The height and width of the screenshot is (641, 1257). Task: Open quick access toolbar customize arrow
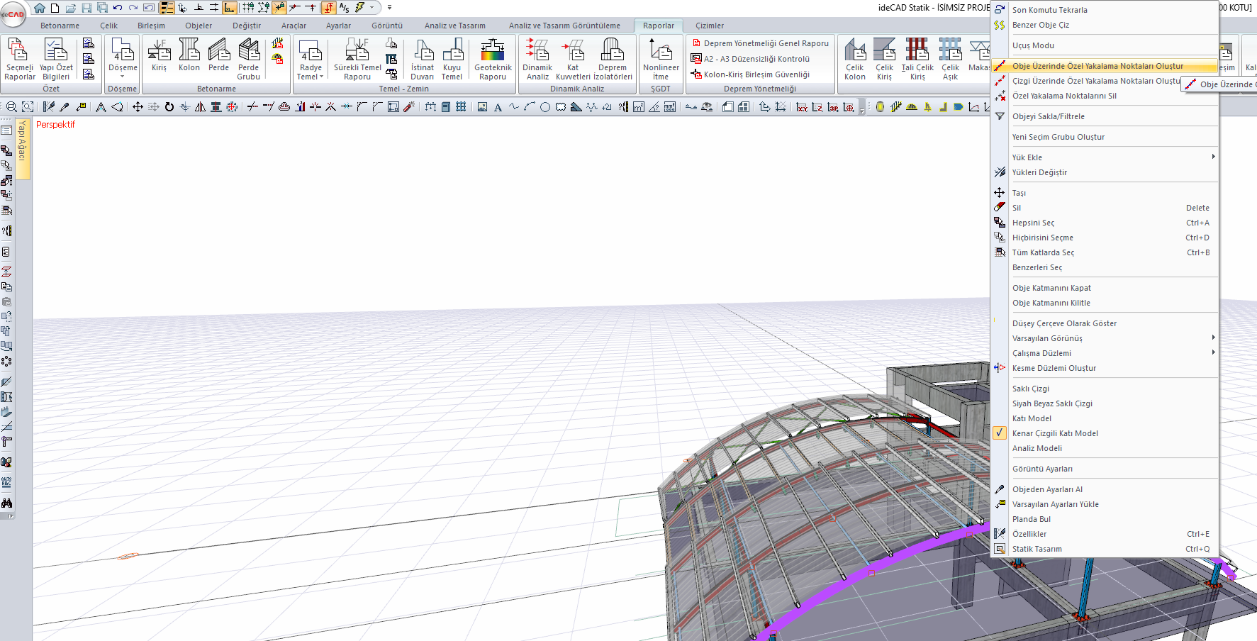(x=389, y=8)
